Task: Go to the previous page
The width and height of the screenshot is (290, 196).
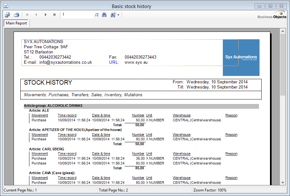Action: pyautogui.click(x=36, y=15)
